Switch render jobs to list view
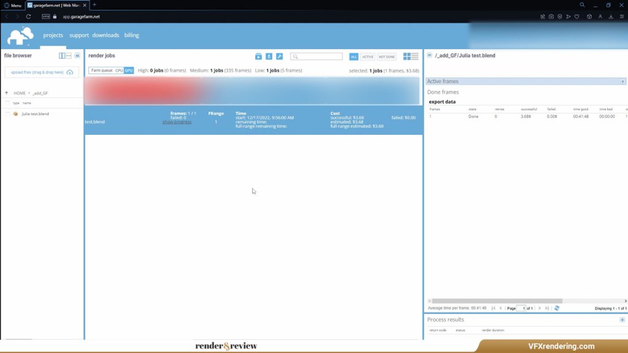The image size is (628, 353). (x=415, y=56)
